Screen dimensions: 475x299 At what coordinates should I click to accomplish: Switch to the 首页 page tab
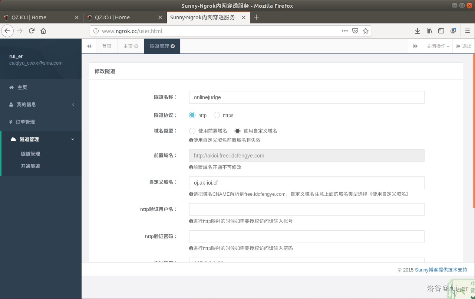pyautogui.click(x=107, y=46)
